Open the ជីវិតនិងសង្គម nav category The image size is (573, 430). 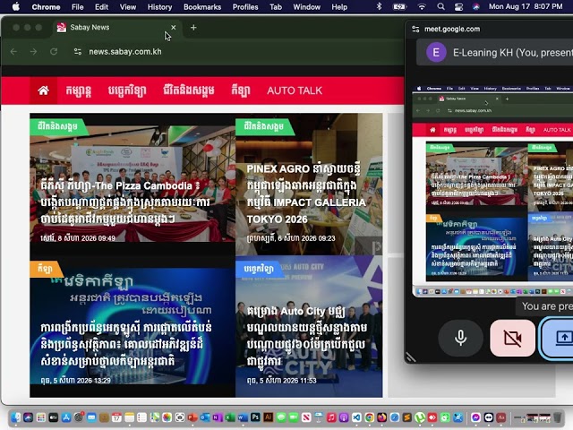point(189,90)
